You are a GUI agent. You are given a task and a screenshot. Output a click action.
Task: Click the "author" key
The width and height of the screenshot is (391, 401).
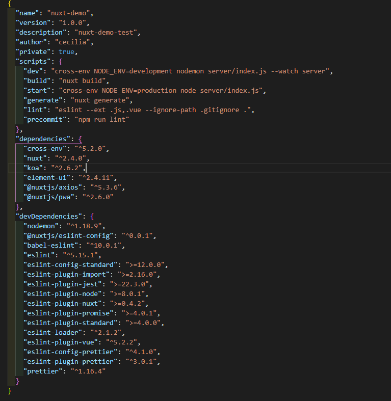31,42
